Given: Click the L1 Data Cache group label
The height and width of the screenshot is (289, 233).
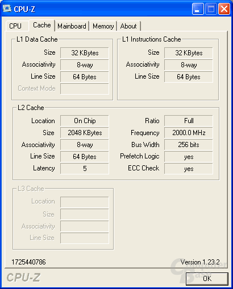Looking at the screenshot, I should (37, 39).
